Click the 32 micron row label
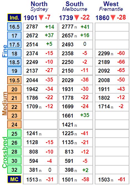 pos(14,170)
